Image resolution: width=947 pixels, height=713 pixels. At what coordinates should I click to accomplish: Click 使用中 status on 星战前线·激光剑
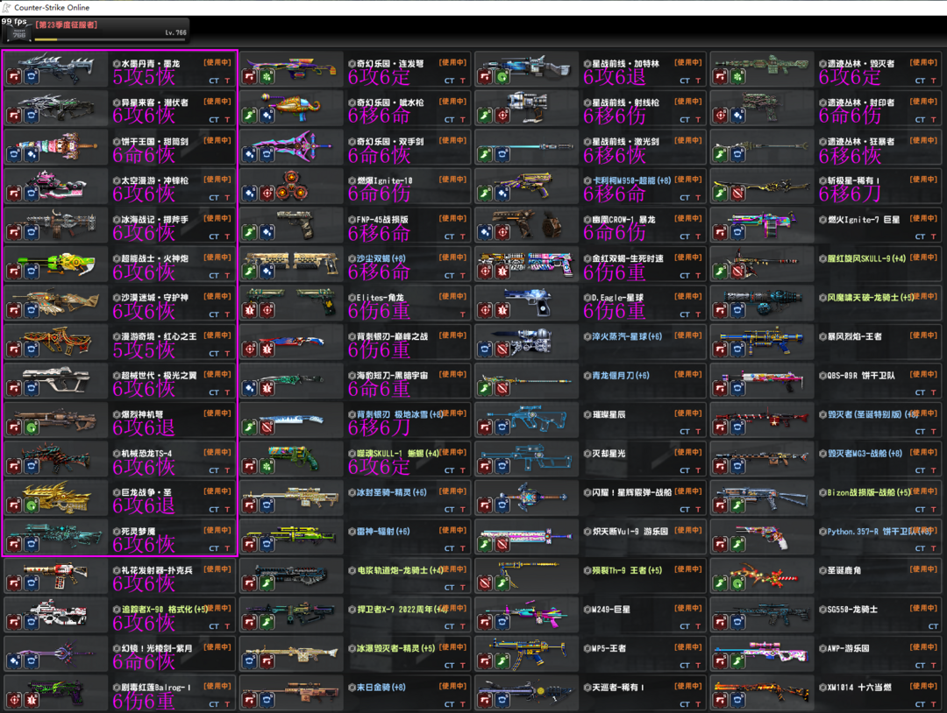tap(688, 140)
